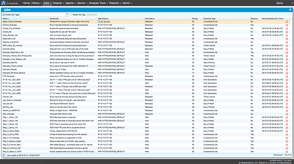This screenshot has width=294, height=164.
Task: Click red action icon for Step_1_Store_103 row
Action: click(287, 117)
